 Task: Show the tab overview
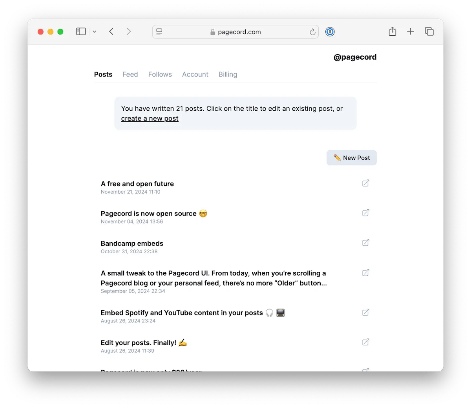[x=429, y=32]
